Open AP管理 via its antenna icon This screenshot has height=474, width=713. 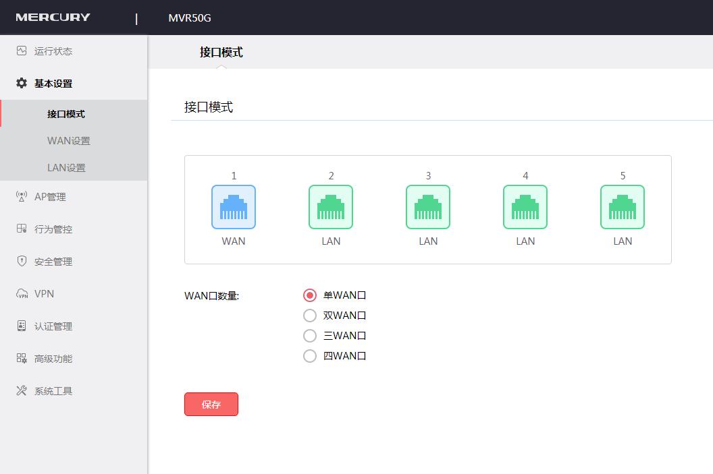21,196
